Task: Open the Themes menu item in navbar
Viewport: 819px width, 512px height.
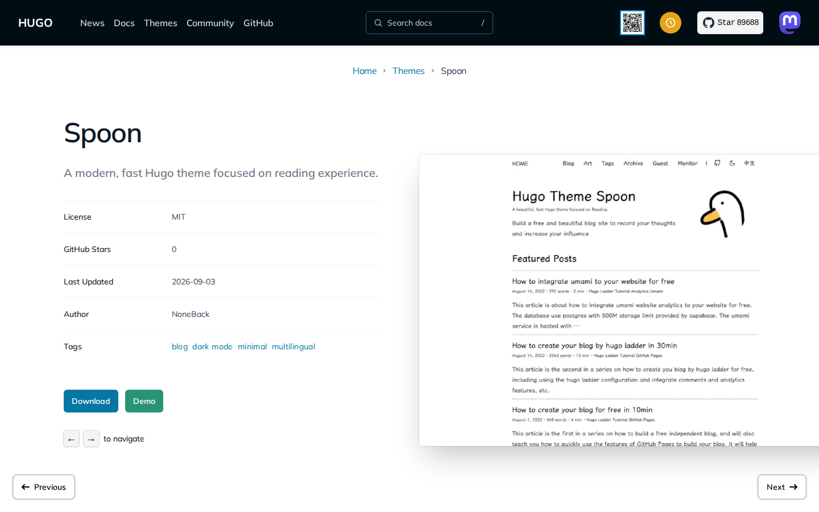Action: [160, 23]
